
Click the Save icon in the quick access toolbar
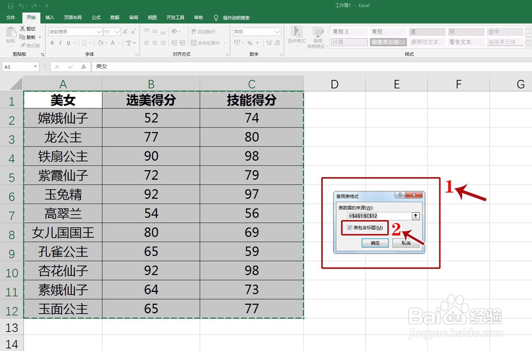click(x=11, y=6)
